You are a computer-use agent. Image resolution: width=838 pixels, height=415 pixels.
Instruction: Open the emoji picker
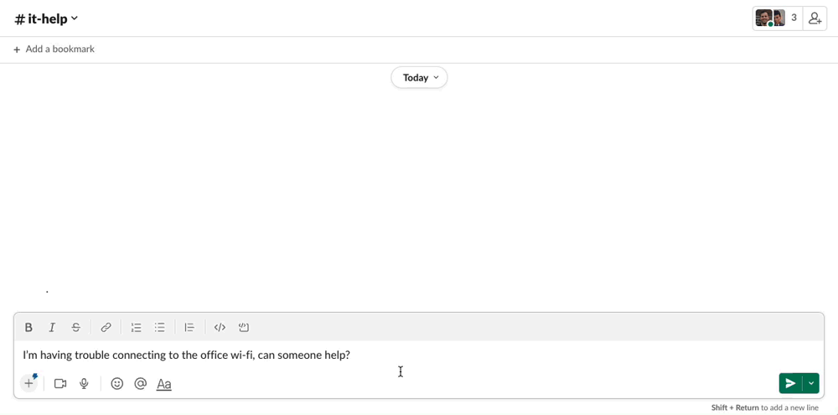pos(117,384)
